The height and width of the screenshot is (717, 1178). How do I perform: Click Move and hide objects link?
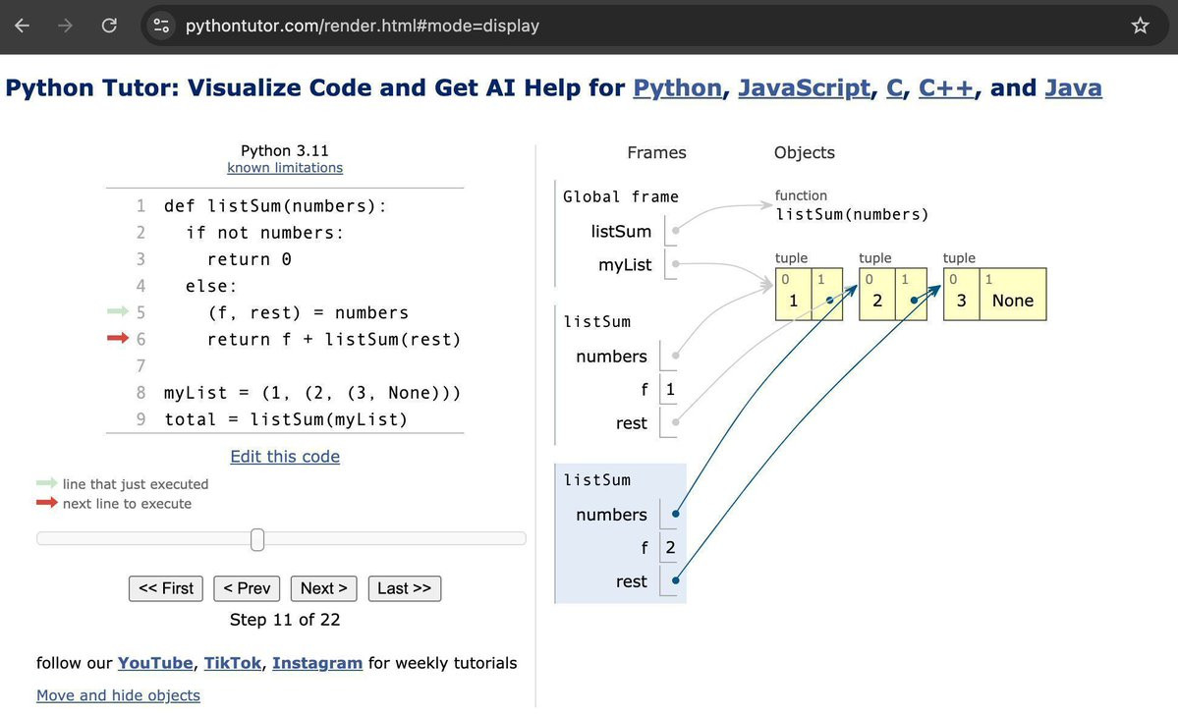pyautogui.click(x=118, y=695)
